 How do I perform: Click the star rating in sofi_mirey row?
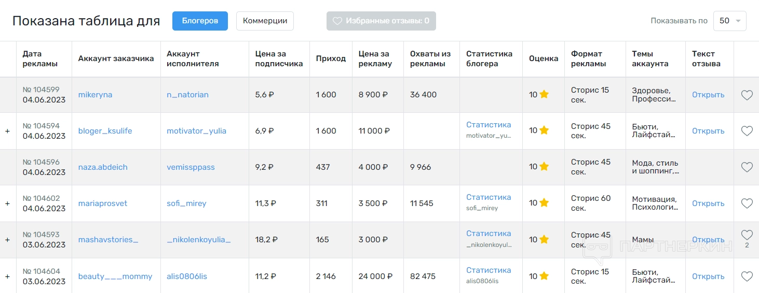[x=544, y=203]
